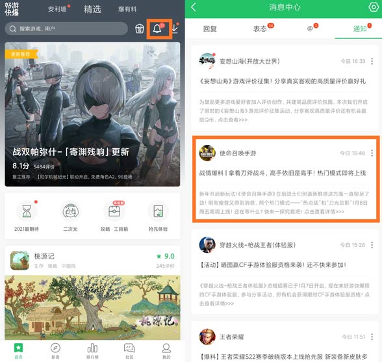Viewport: 382px width, 362px height.
Task: Open the 桃源记 game title
Action: point(44,256)
